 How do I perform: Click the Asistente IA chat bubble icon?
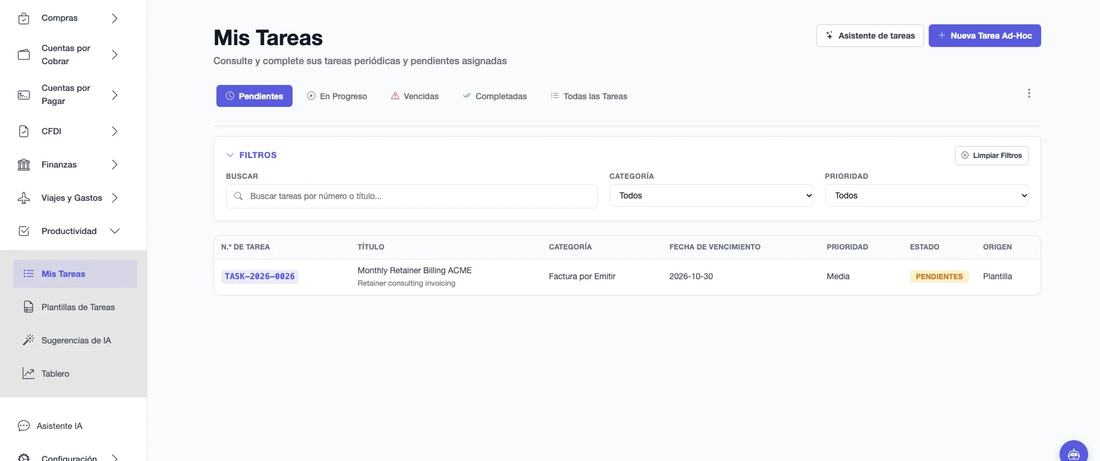pos(24,426)
